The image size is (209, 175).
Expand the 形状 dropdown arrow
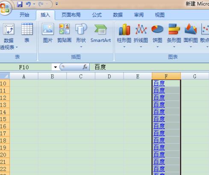click(81, 47)
